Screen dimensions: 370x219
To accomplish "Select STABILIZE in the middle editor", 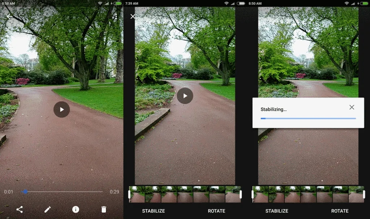I will coord(153,211).
